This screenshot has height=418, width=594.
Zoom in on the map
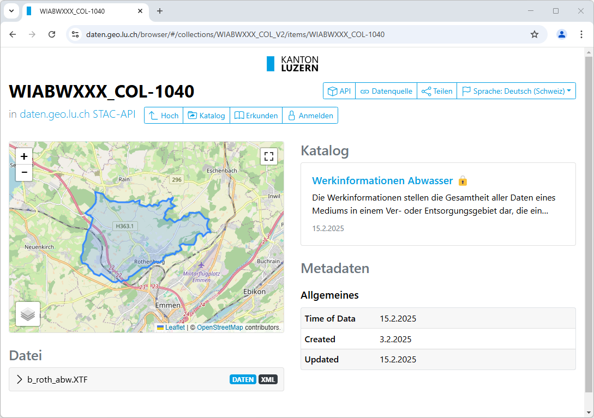(24, 156)
